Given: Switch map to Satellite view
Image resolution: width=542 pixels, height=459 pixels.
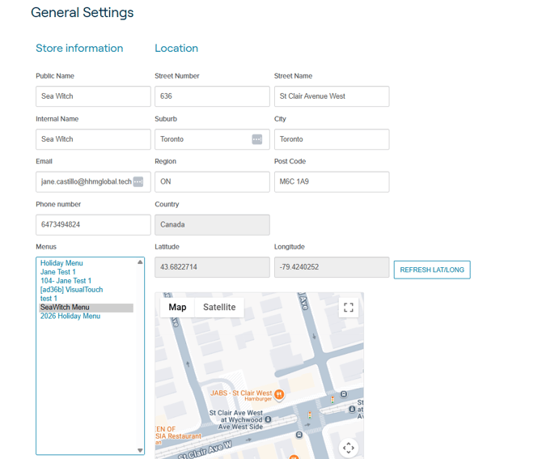Looking at the screenshot, I should [x=219, y=307].
